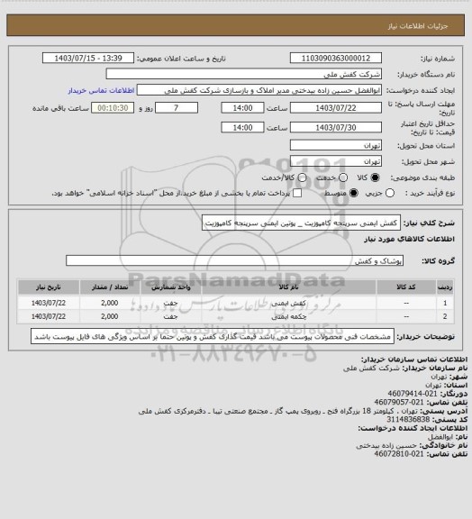The image size is (472, 519).
Task: Click the family name حسین زاده بیدختی
Action: (387, 445)
